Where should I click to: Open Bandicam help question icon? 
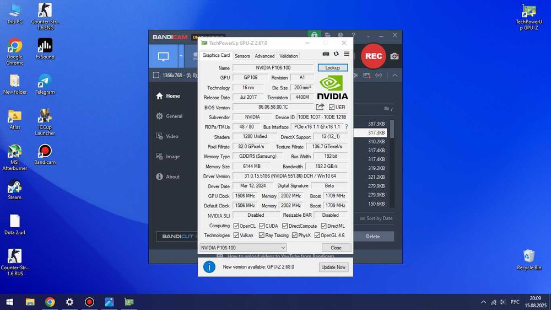point(354,35)
